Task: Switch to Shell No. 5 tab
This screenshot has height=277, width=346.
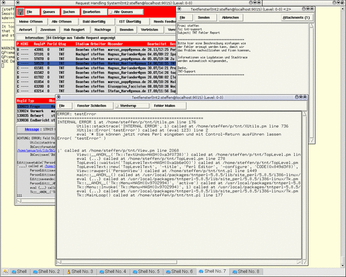Action: pyautogui.click(x=151, y=271)
